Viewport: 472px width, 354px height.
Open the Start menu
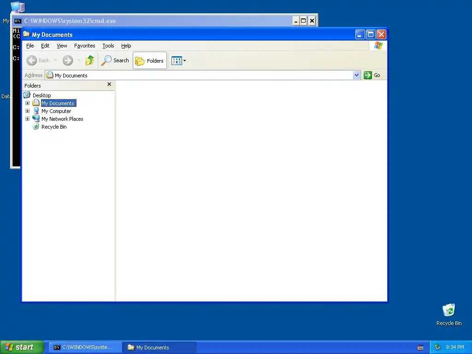pos(22,348)
